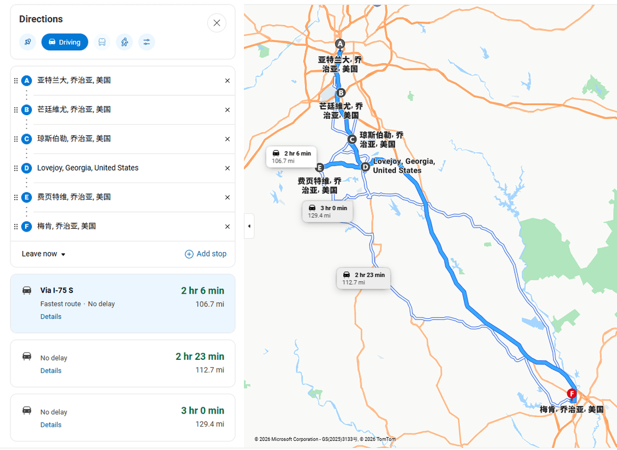Select the 3 hr 0 min route card

(123, 418)
